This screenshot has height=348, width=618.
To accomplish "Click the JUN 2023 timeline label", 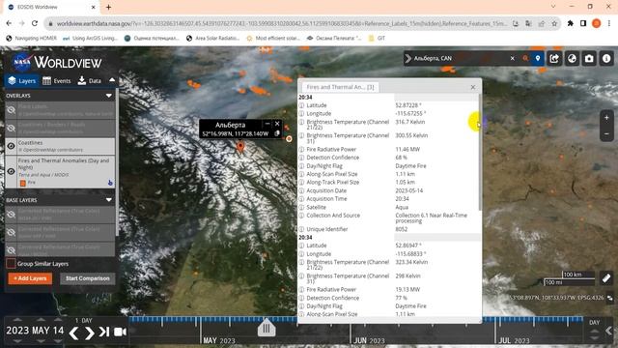I will pyautogui.click(x=369, y=340).
